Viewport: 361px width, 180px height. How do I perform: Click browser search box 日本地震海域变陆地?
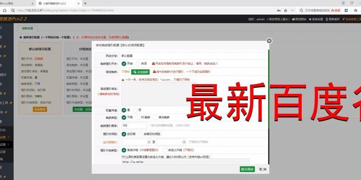[317, 10]
